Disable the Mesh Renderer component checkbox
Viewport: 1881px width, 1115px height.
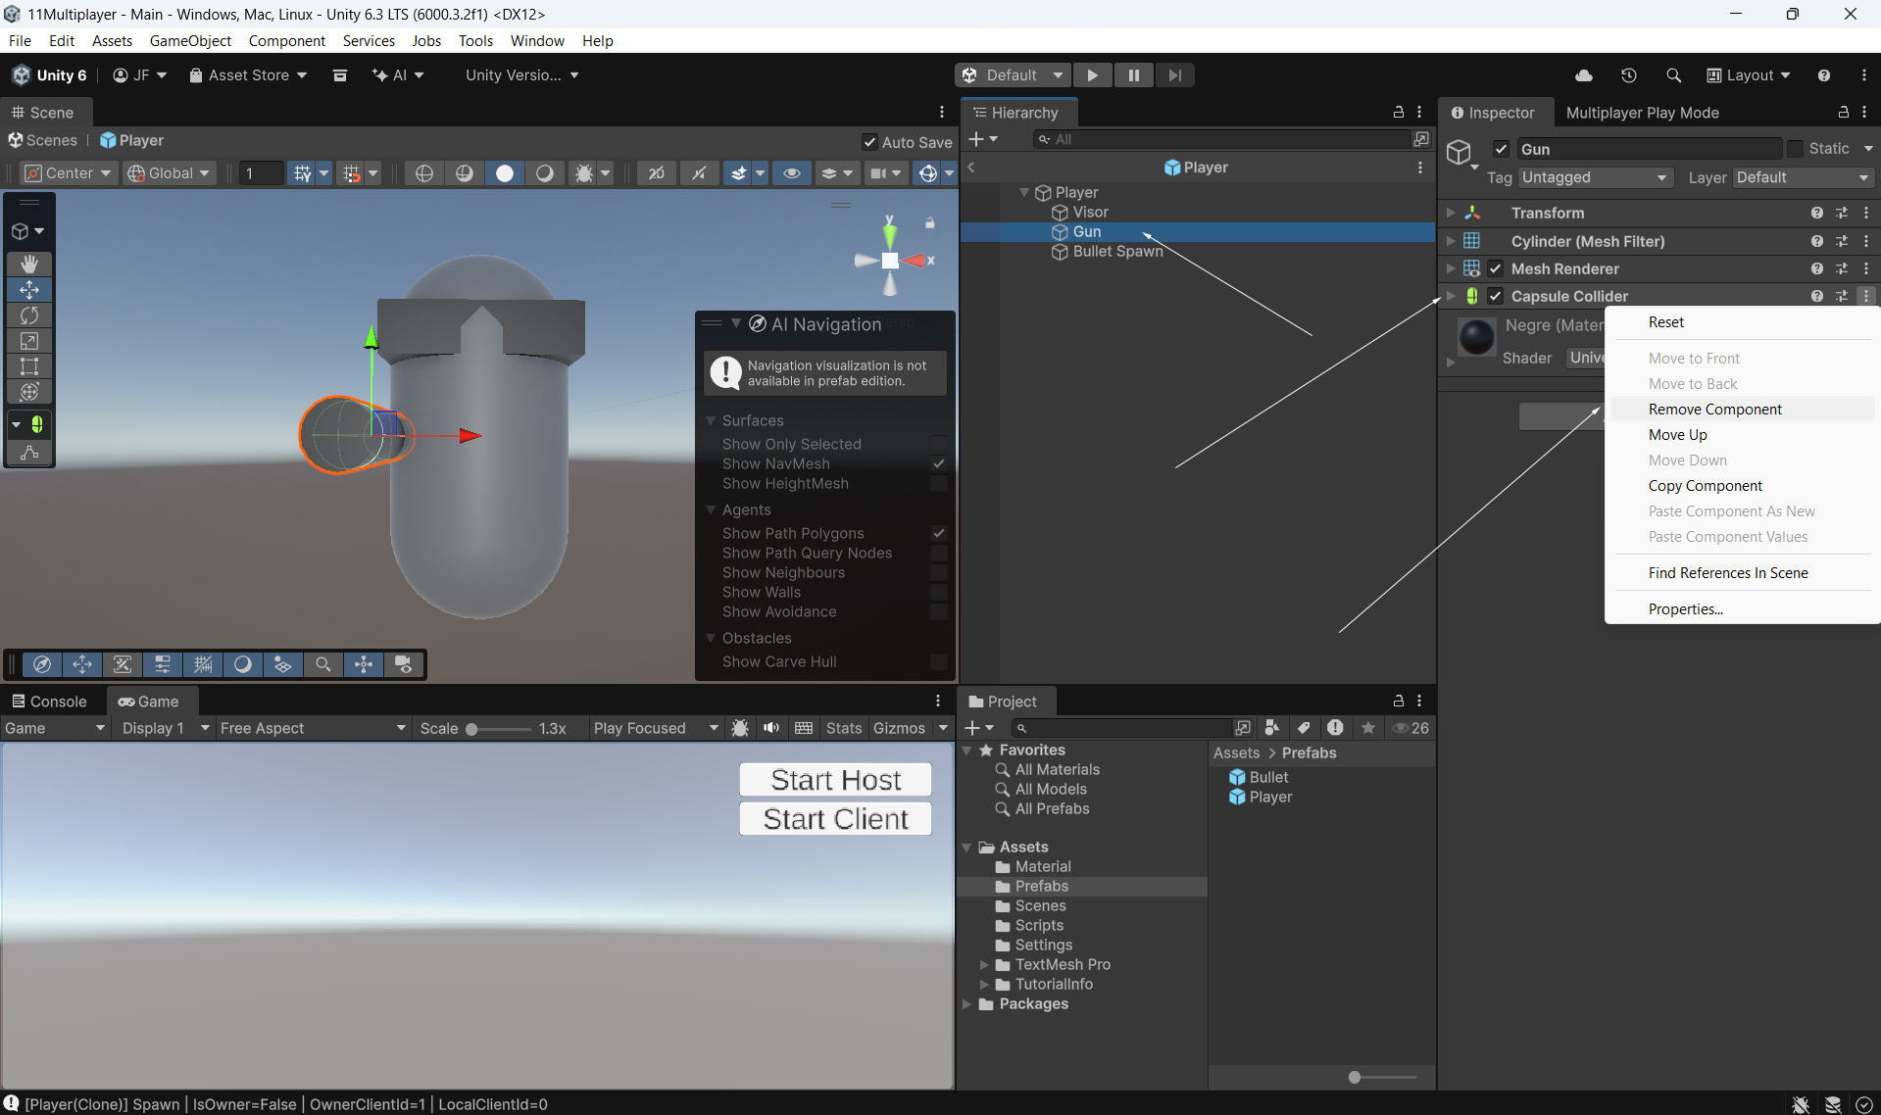pos(1495,268)
